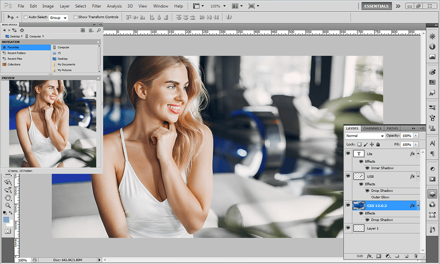
Task: Open the Character panel icon
Action: tap(432, 143)
